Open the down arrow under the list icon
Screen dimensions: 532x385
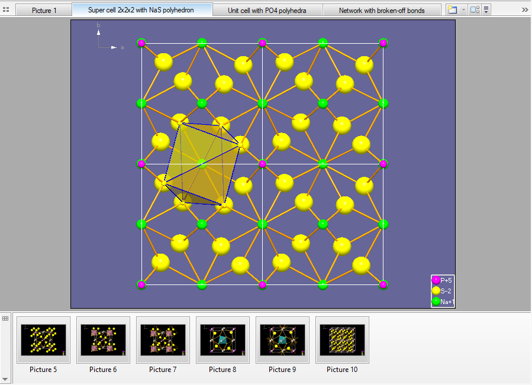click(486, 12)
